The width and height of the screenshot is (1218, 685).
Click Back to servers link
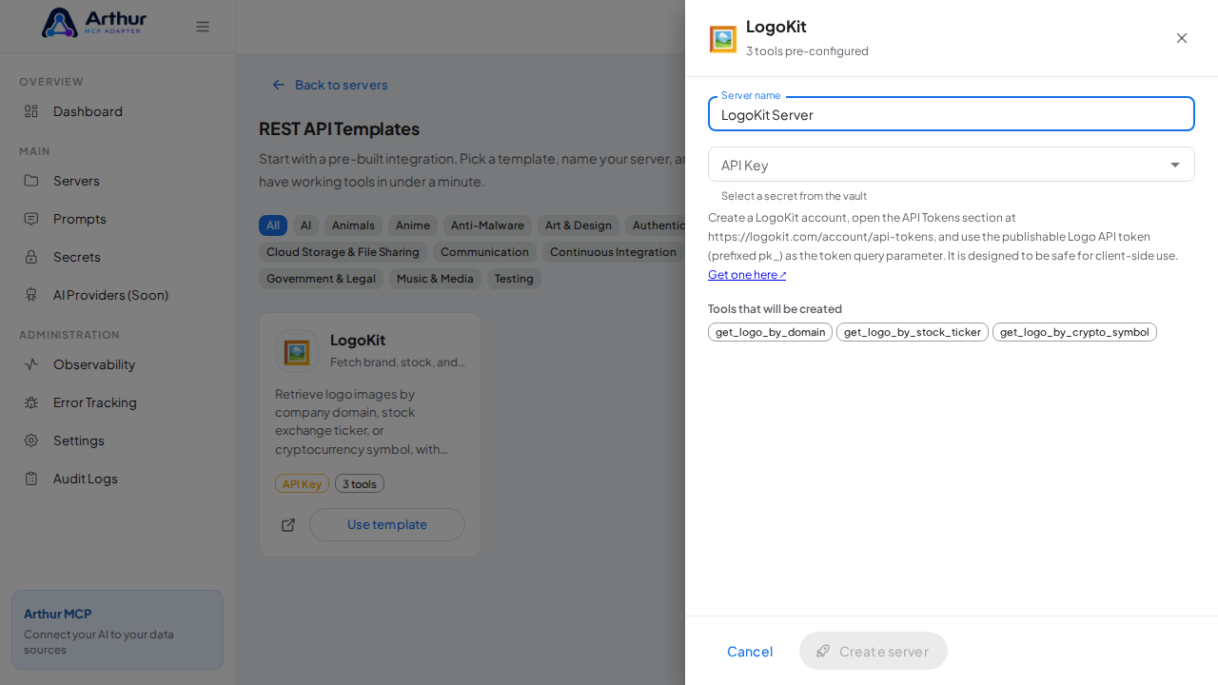[x=330, y=85]
